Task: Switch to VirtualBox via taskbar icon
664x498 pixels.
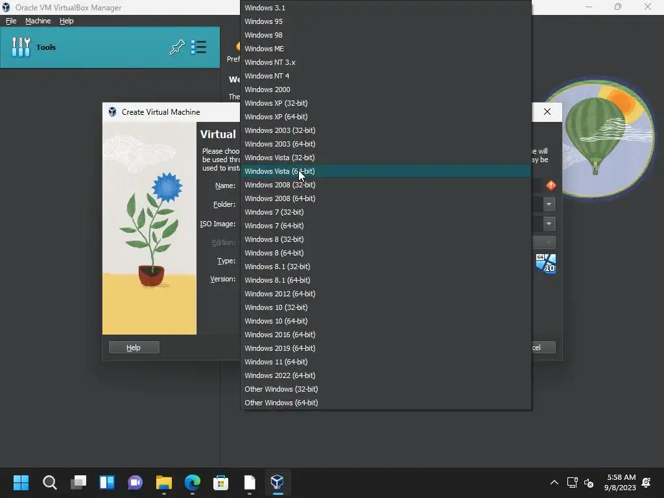Action: pos(278,482)
